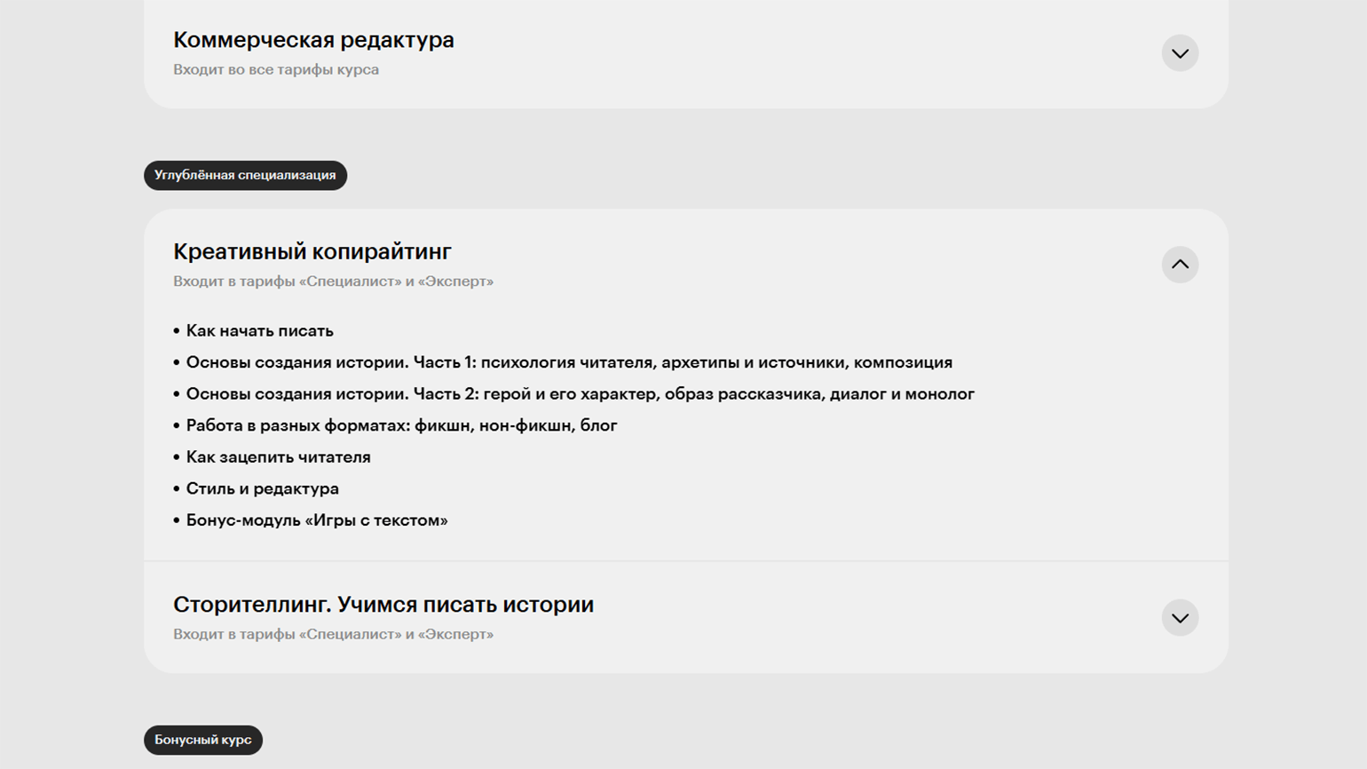This screenshot has width=1367, height=769.
Task: Select the Сторителлинг. Учимся писать истории title
Action: click(383, 605)
